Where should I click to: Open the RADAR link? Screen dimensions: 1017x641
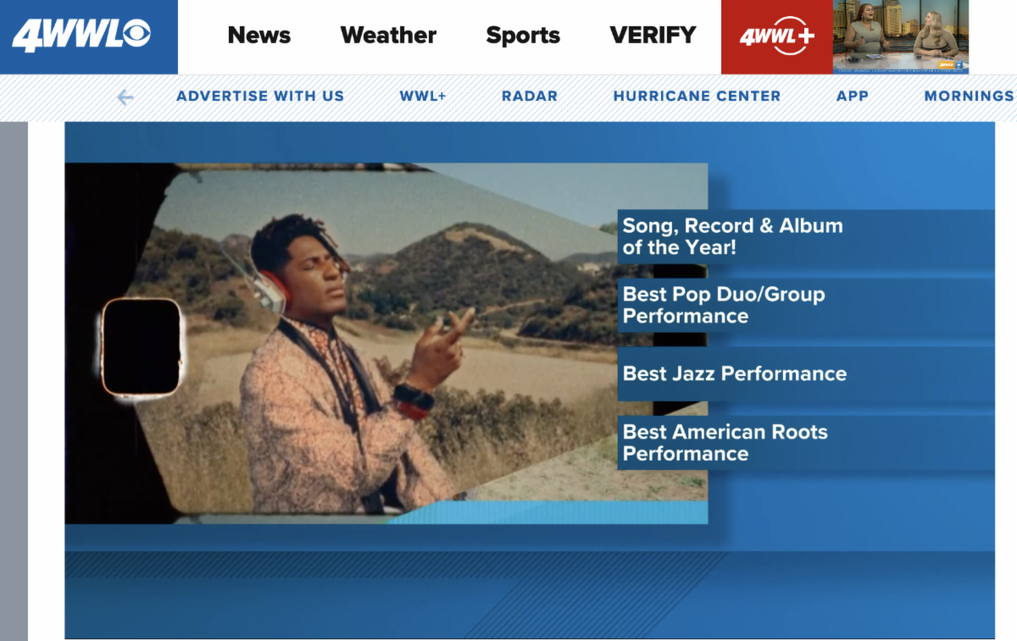click(x=530, y=97)
